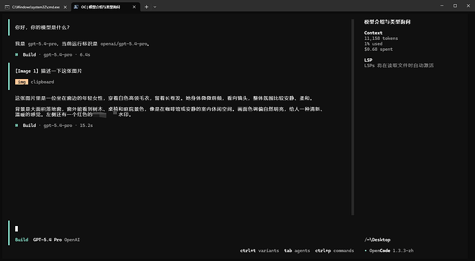Click the conversation vertical scrollbar

[352, 117]
